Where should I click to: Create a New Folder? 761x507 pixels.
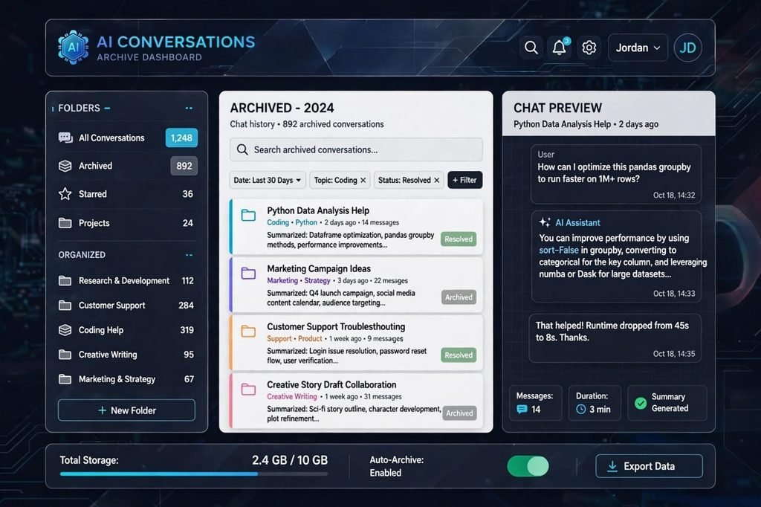coord(126,410)
